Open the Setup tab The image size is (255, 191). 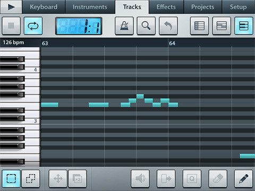pyautogui.click(x=239, y=7)
